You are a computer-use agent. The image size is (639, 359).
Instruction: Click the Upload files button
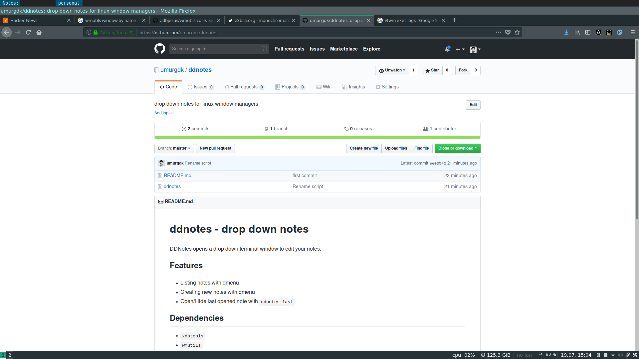click(x=396, y=148)
